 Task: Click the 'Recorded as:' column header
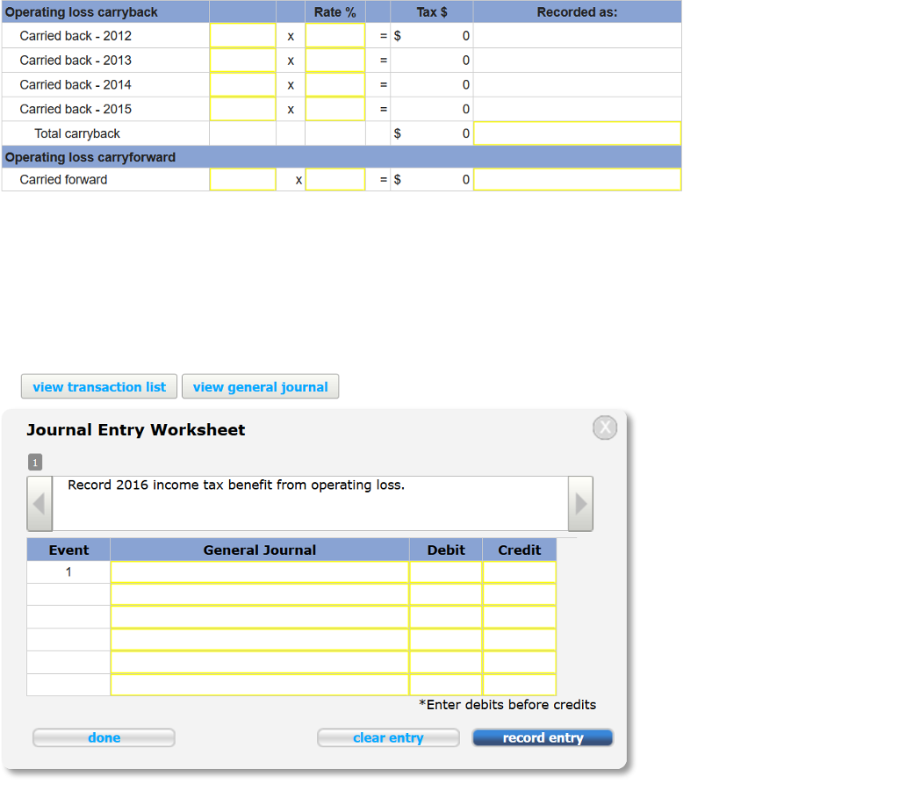pyautogui.click(x=578, y=12)
